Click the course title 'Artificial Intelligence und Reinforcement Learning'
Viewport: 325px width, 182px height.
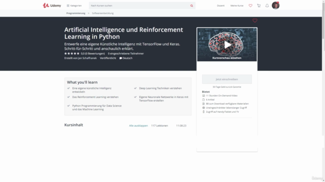(123, 33)
